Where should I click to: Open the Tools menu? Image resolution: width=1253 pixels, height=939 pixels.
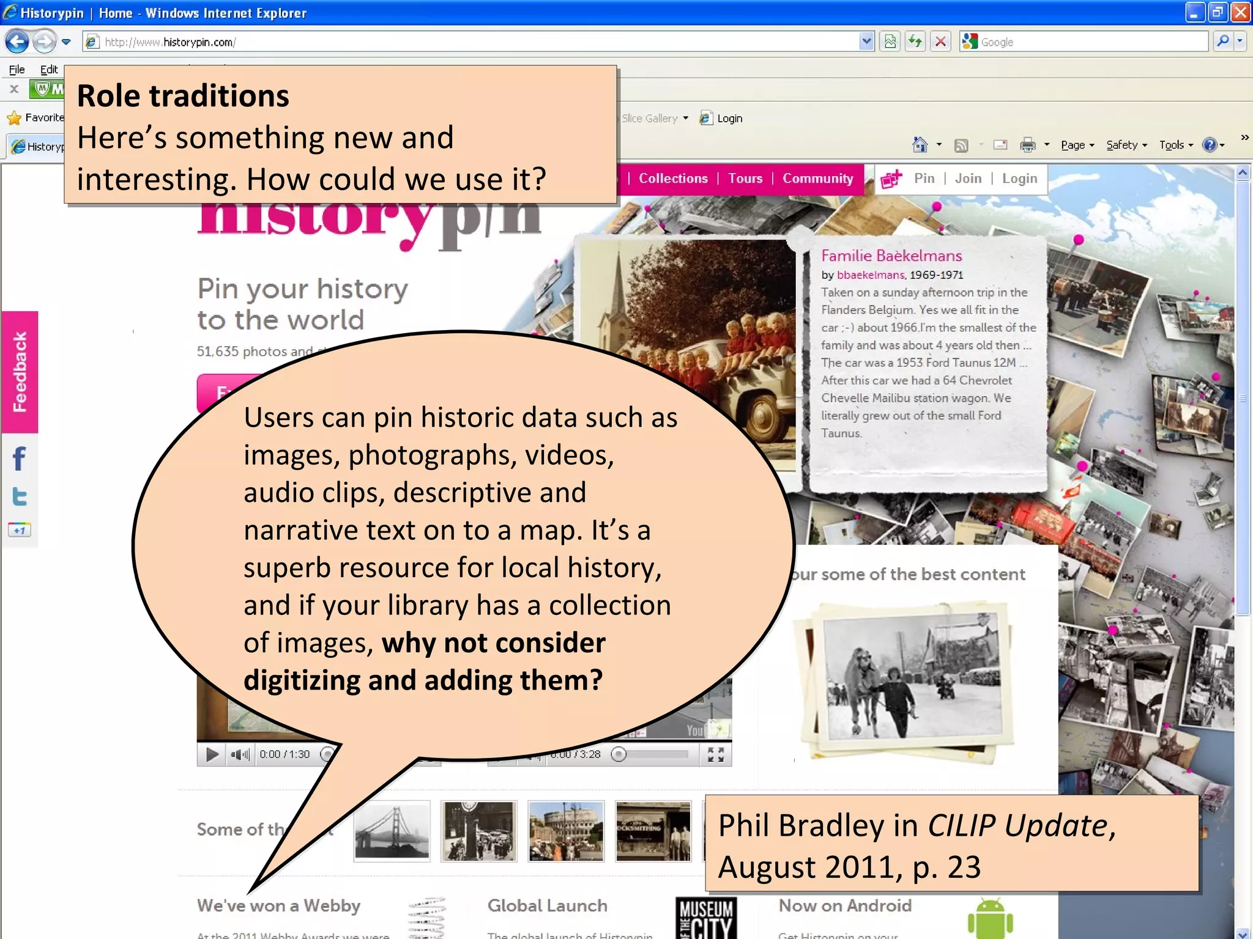(x=1176, y=145)
